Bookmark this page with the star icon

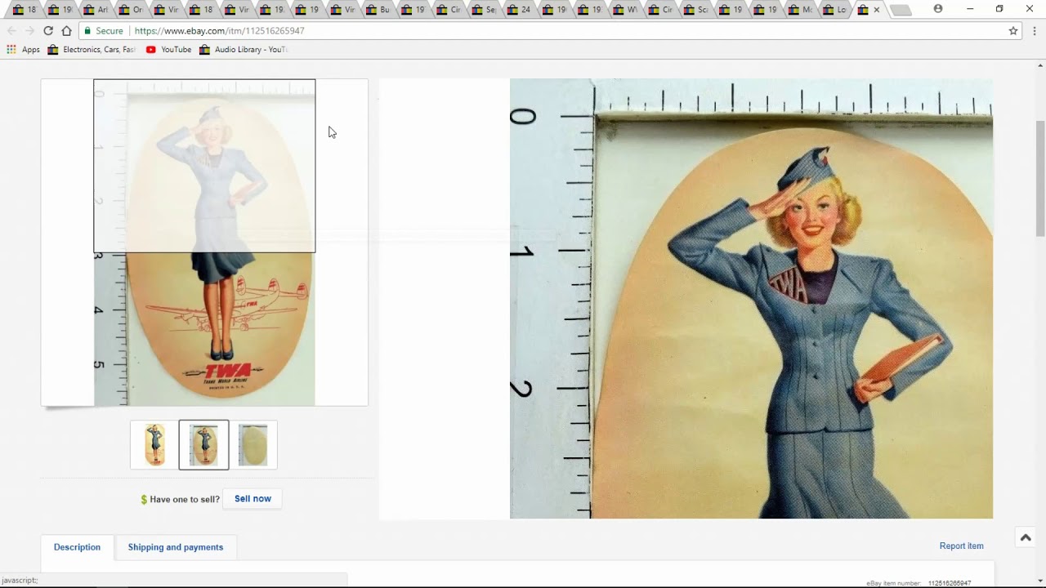click(1013, 31)
